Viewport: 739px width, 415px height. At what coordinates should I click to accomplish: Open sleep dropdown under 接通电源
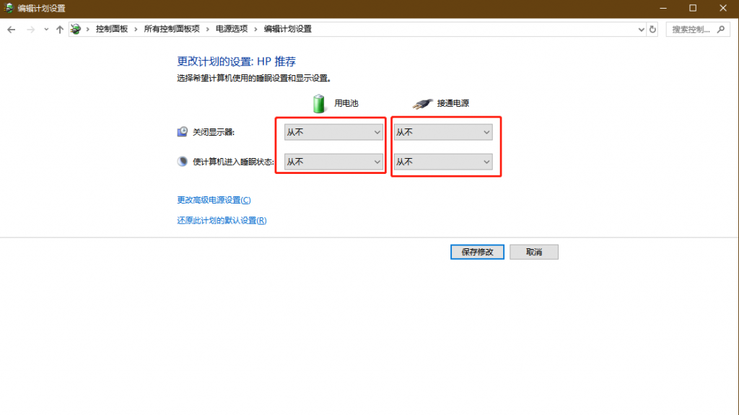pos(442,162)
